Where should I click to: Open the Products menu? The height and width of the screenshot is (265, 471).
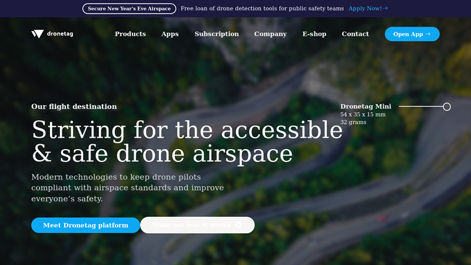[130, 34]
